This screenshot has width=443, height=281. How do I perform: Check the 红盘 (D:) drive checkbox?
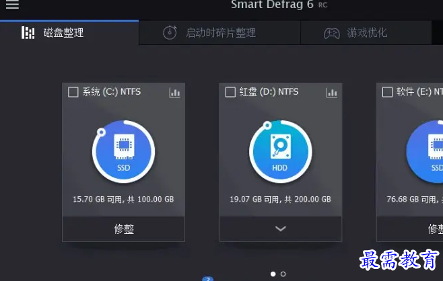tap(230, 92)
